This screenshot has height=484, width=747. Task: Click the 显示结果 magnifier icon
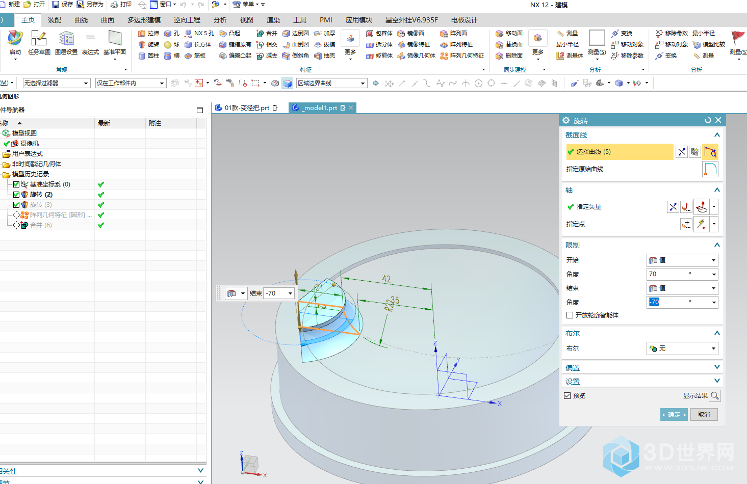coord(715,395)
